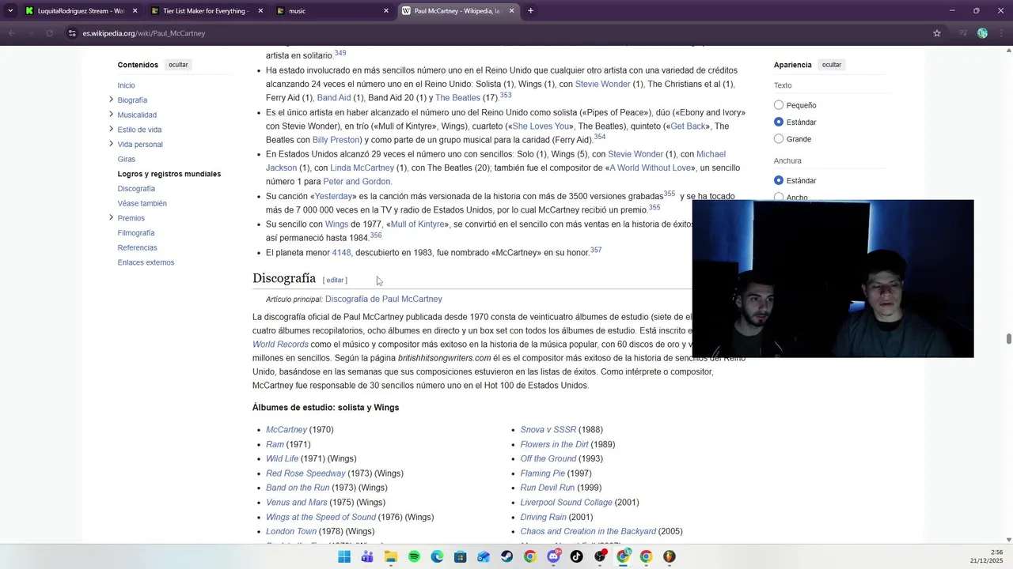Image resolution: width=1013 pixels, height=569 pixels.
Task: Jump to Referencias in contents sidebar
Action: 138,247
